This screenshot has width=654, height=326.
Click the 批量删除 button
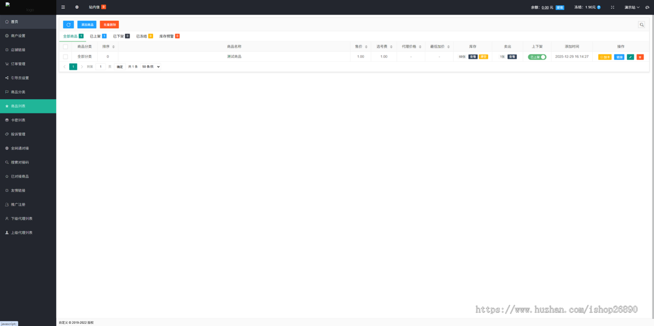pyautogui.click(x=109, y=25)
